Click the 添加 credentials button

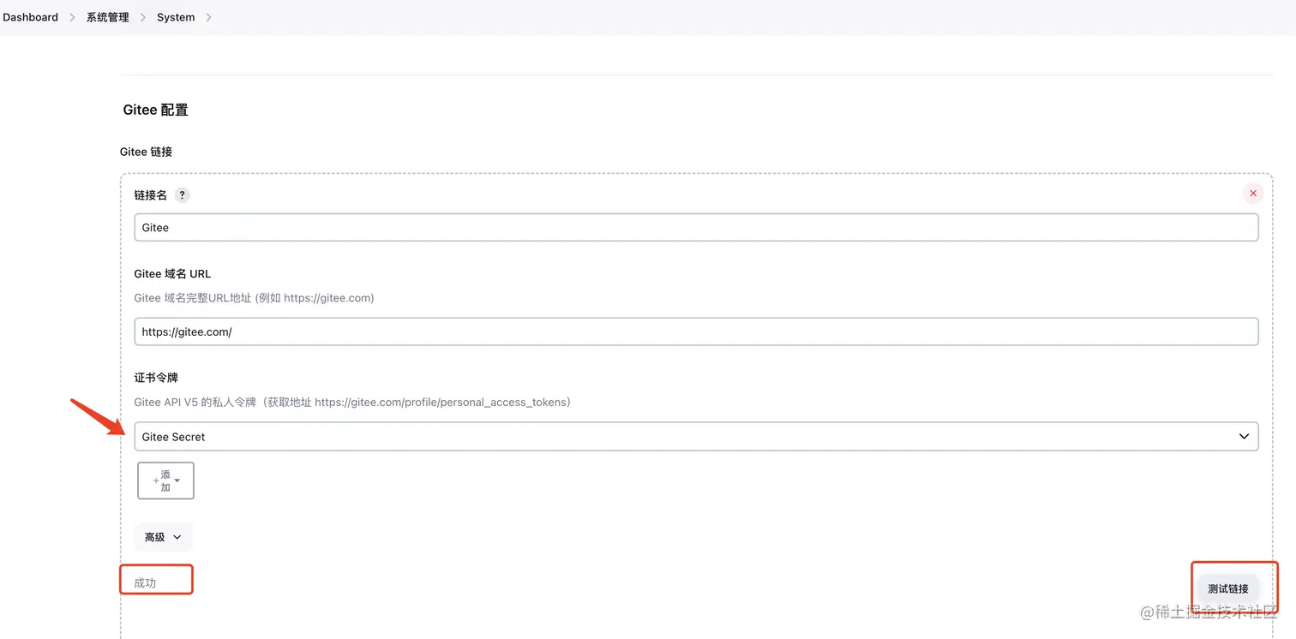(165, 481)
